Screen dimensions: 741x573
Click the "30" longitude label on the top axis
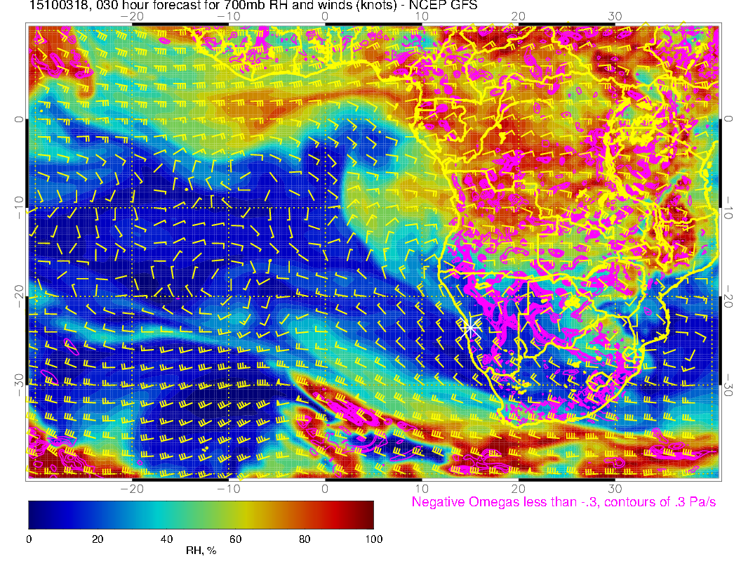click(615, 17)
